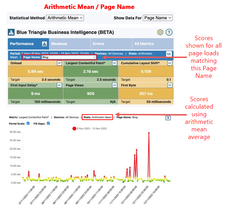Viewport: 225px width, 214px height.
Task: Click the chart peak near 20 sec
Action: (x=137, y=150)
